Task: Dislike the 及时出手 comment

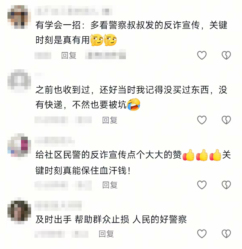Action: (226, 234)
